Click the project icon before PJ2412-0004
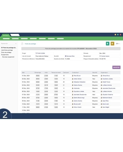Image resolution: width=123 pixels, height=152 pixels. (36, 53)
